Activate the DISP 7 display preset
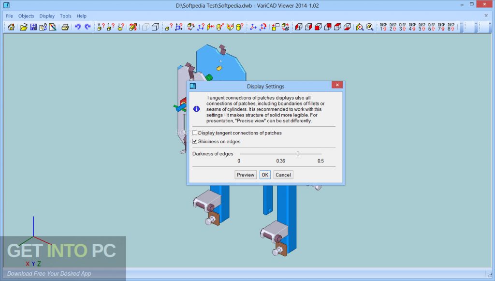 pyautogui.click(x=441, y=27)
